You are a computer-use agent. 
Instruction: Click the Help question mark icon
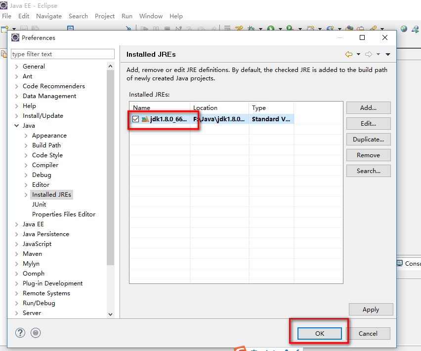[x=20, y=333]
